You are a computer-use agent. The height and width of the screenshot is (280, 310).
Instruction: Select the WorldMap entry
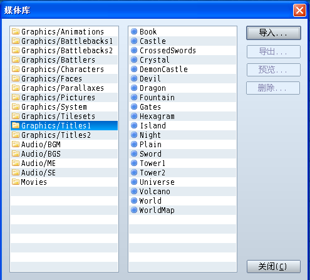point(182,210)
